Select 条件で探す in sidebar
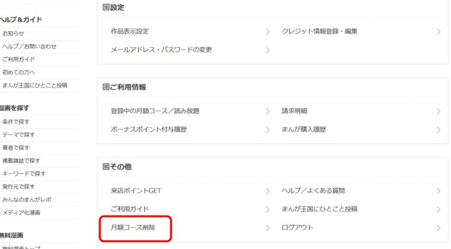Viewport: 451px width, 249px height. (x=16, y=122)
